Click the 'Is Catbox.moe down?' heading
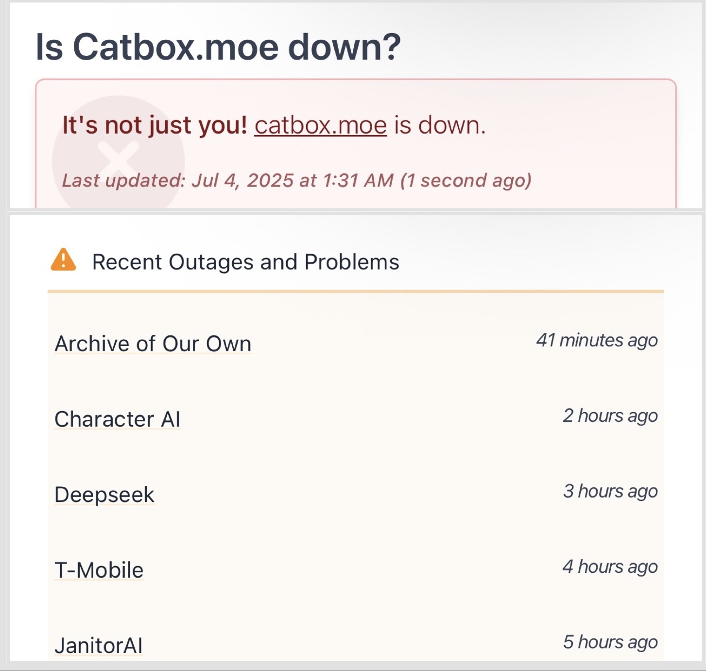The width and height of the screenshot is (706, 671). point(218,47)
